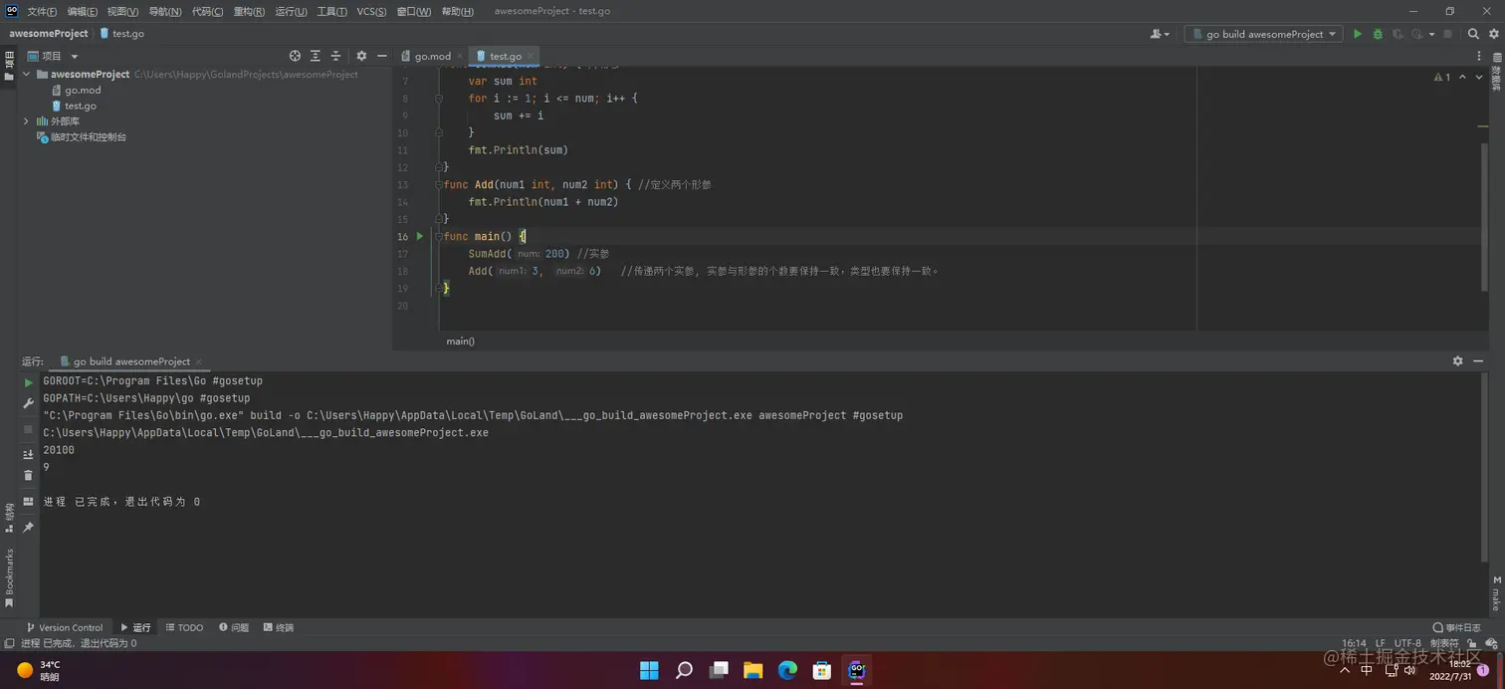Select opened file target icon in project panel
The width and height of the screenshot is (1505, 689).
coord(295,56)
